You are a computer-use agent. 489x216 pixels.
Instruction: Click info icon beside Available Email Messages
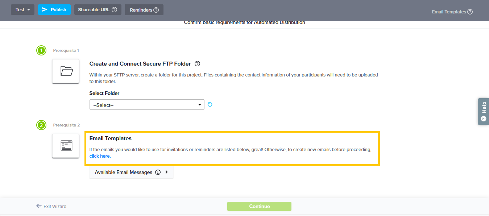(158, 173)
